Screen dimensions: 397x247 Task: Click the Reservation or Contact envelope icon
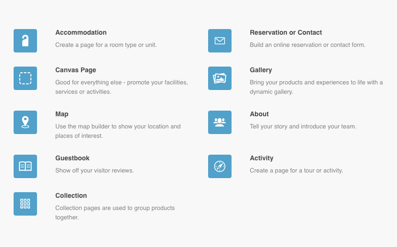point(220,41)
